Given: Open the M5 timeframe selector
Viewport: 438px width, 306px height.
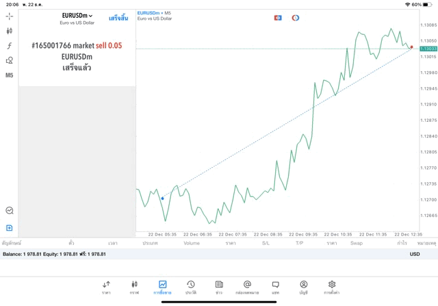Looking at the screenshot, I should [x=10, y=75].
